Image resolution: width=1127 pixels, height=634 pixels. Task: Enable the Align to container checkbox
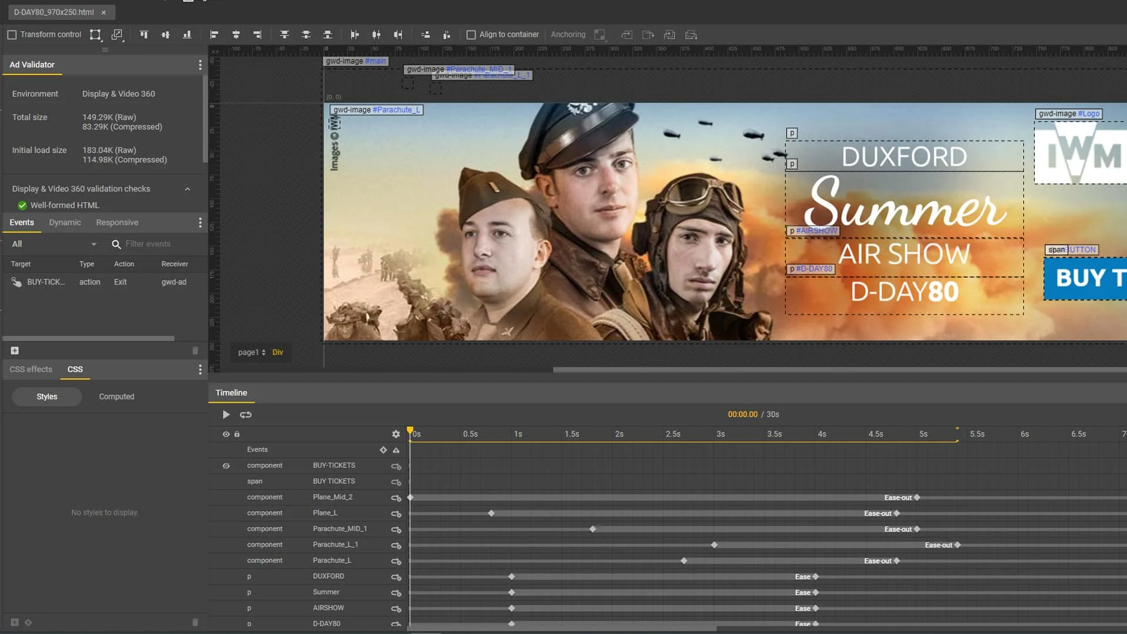[471, 35]
